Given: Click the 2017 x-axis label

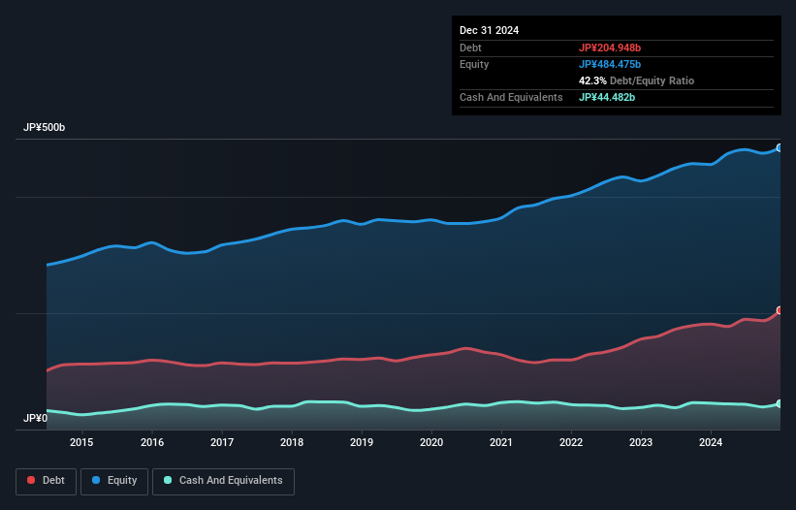Looking at the screenshot, I should click(x=222, y=442).
